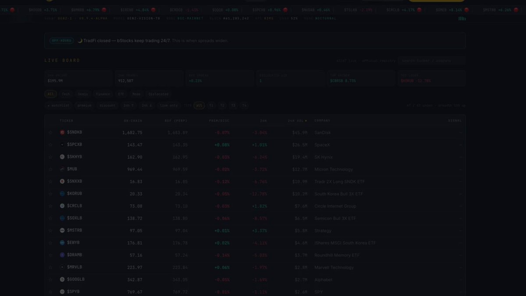
Task: Select the ETF category tab
Action: click(x=121, y=94)
